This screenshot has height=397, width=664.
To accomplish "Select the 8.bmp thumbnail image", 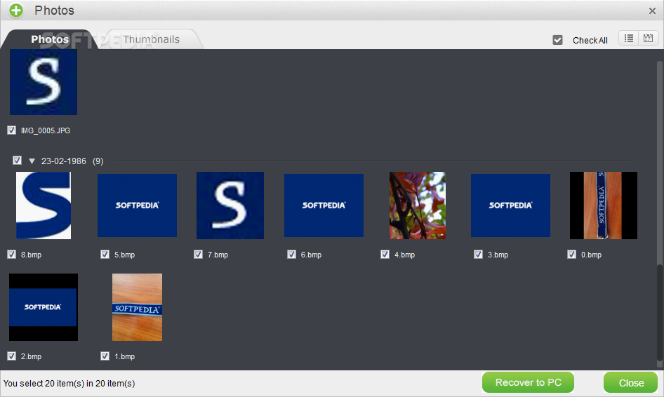I will (x=44, y=206).
